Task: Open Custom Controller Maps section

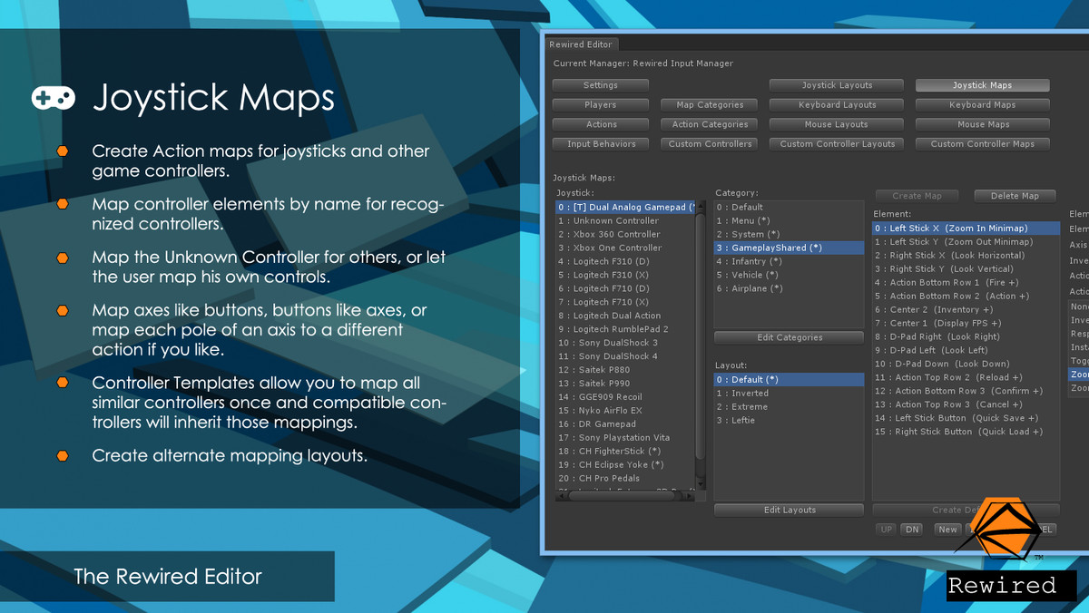Action: 982,144
